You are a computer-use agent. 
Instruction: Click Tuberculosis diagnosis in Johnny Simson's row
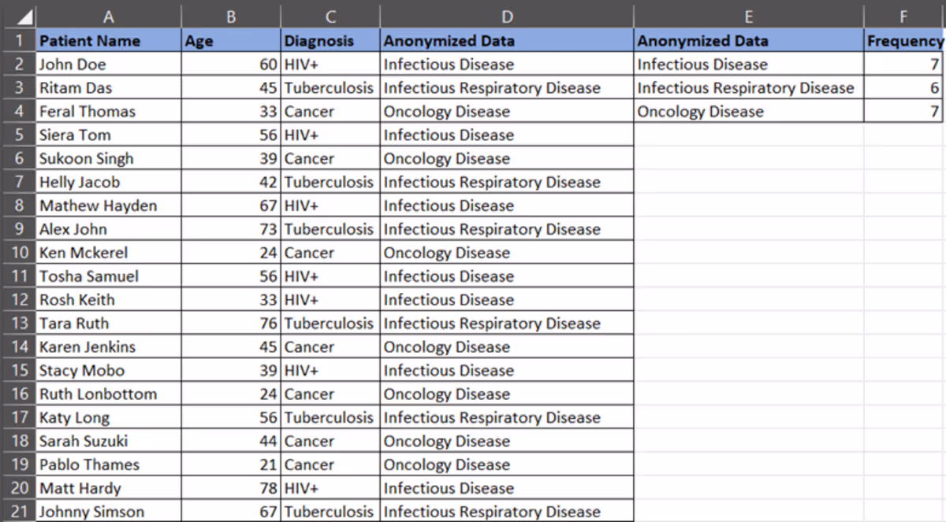330,512
